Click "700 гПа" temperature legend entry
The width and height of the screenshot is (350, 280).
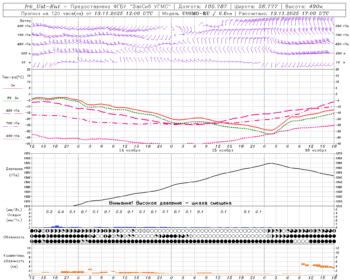coord(13,123)
